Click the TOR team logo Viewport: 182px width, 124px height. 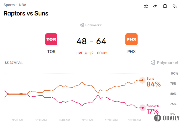pyautogui.click(x=51, y=39)
